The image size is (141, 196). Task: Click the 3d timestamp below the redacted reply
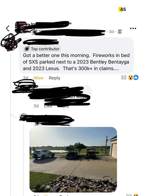pyautogui.click(x=36, y=106)
